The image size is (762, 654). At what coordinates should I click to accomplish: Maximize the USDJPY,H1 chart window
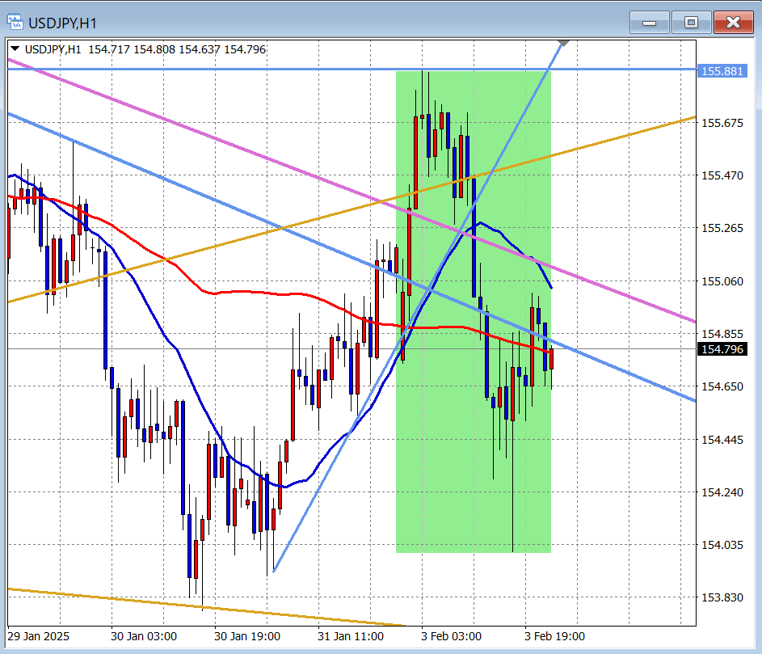[x=691, y=23]
